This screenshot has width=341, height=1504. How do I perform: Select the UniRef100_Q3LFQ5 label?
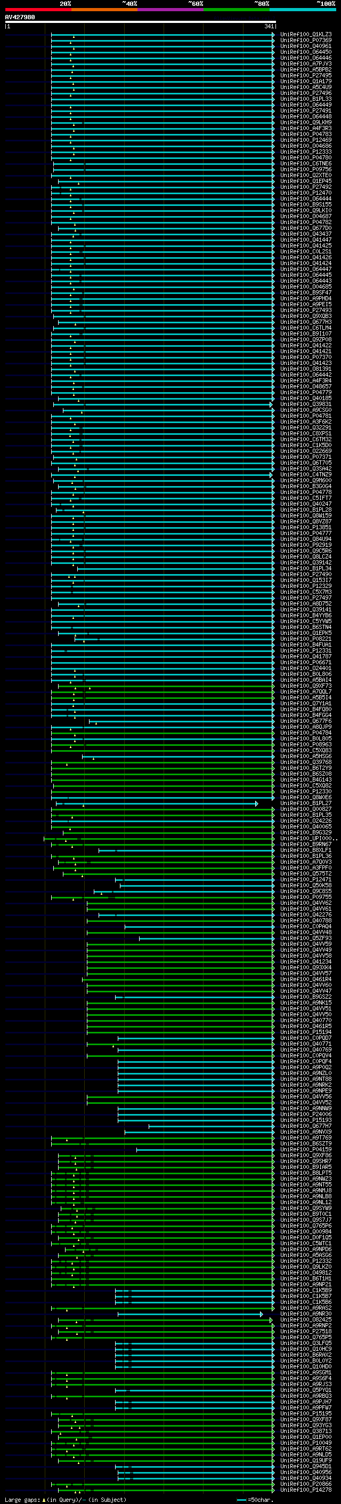[x=306, y=1343]
